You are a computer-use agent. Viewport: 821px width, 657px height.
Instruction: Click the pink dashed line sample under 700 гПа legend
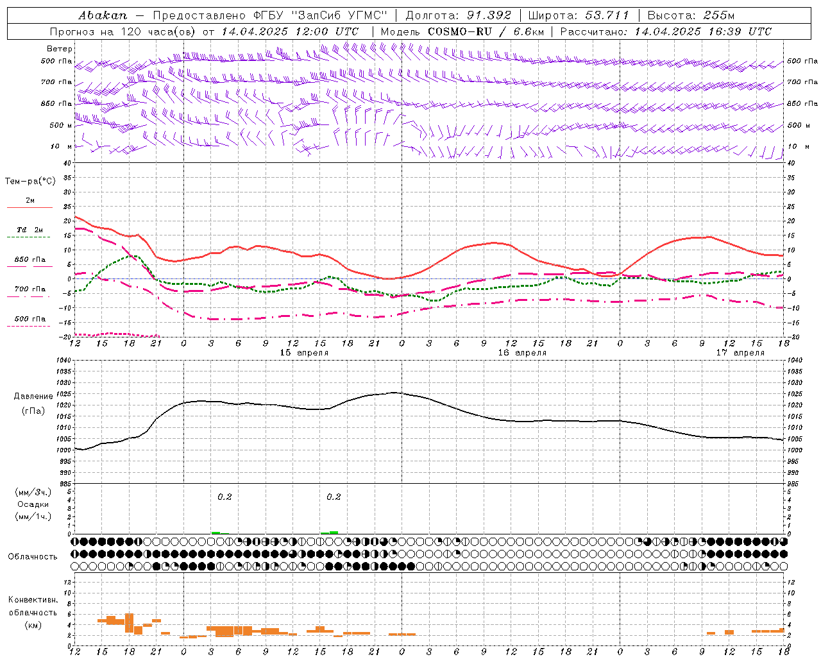pyautogui.click(x=30, y=296)
